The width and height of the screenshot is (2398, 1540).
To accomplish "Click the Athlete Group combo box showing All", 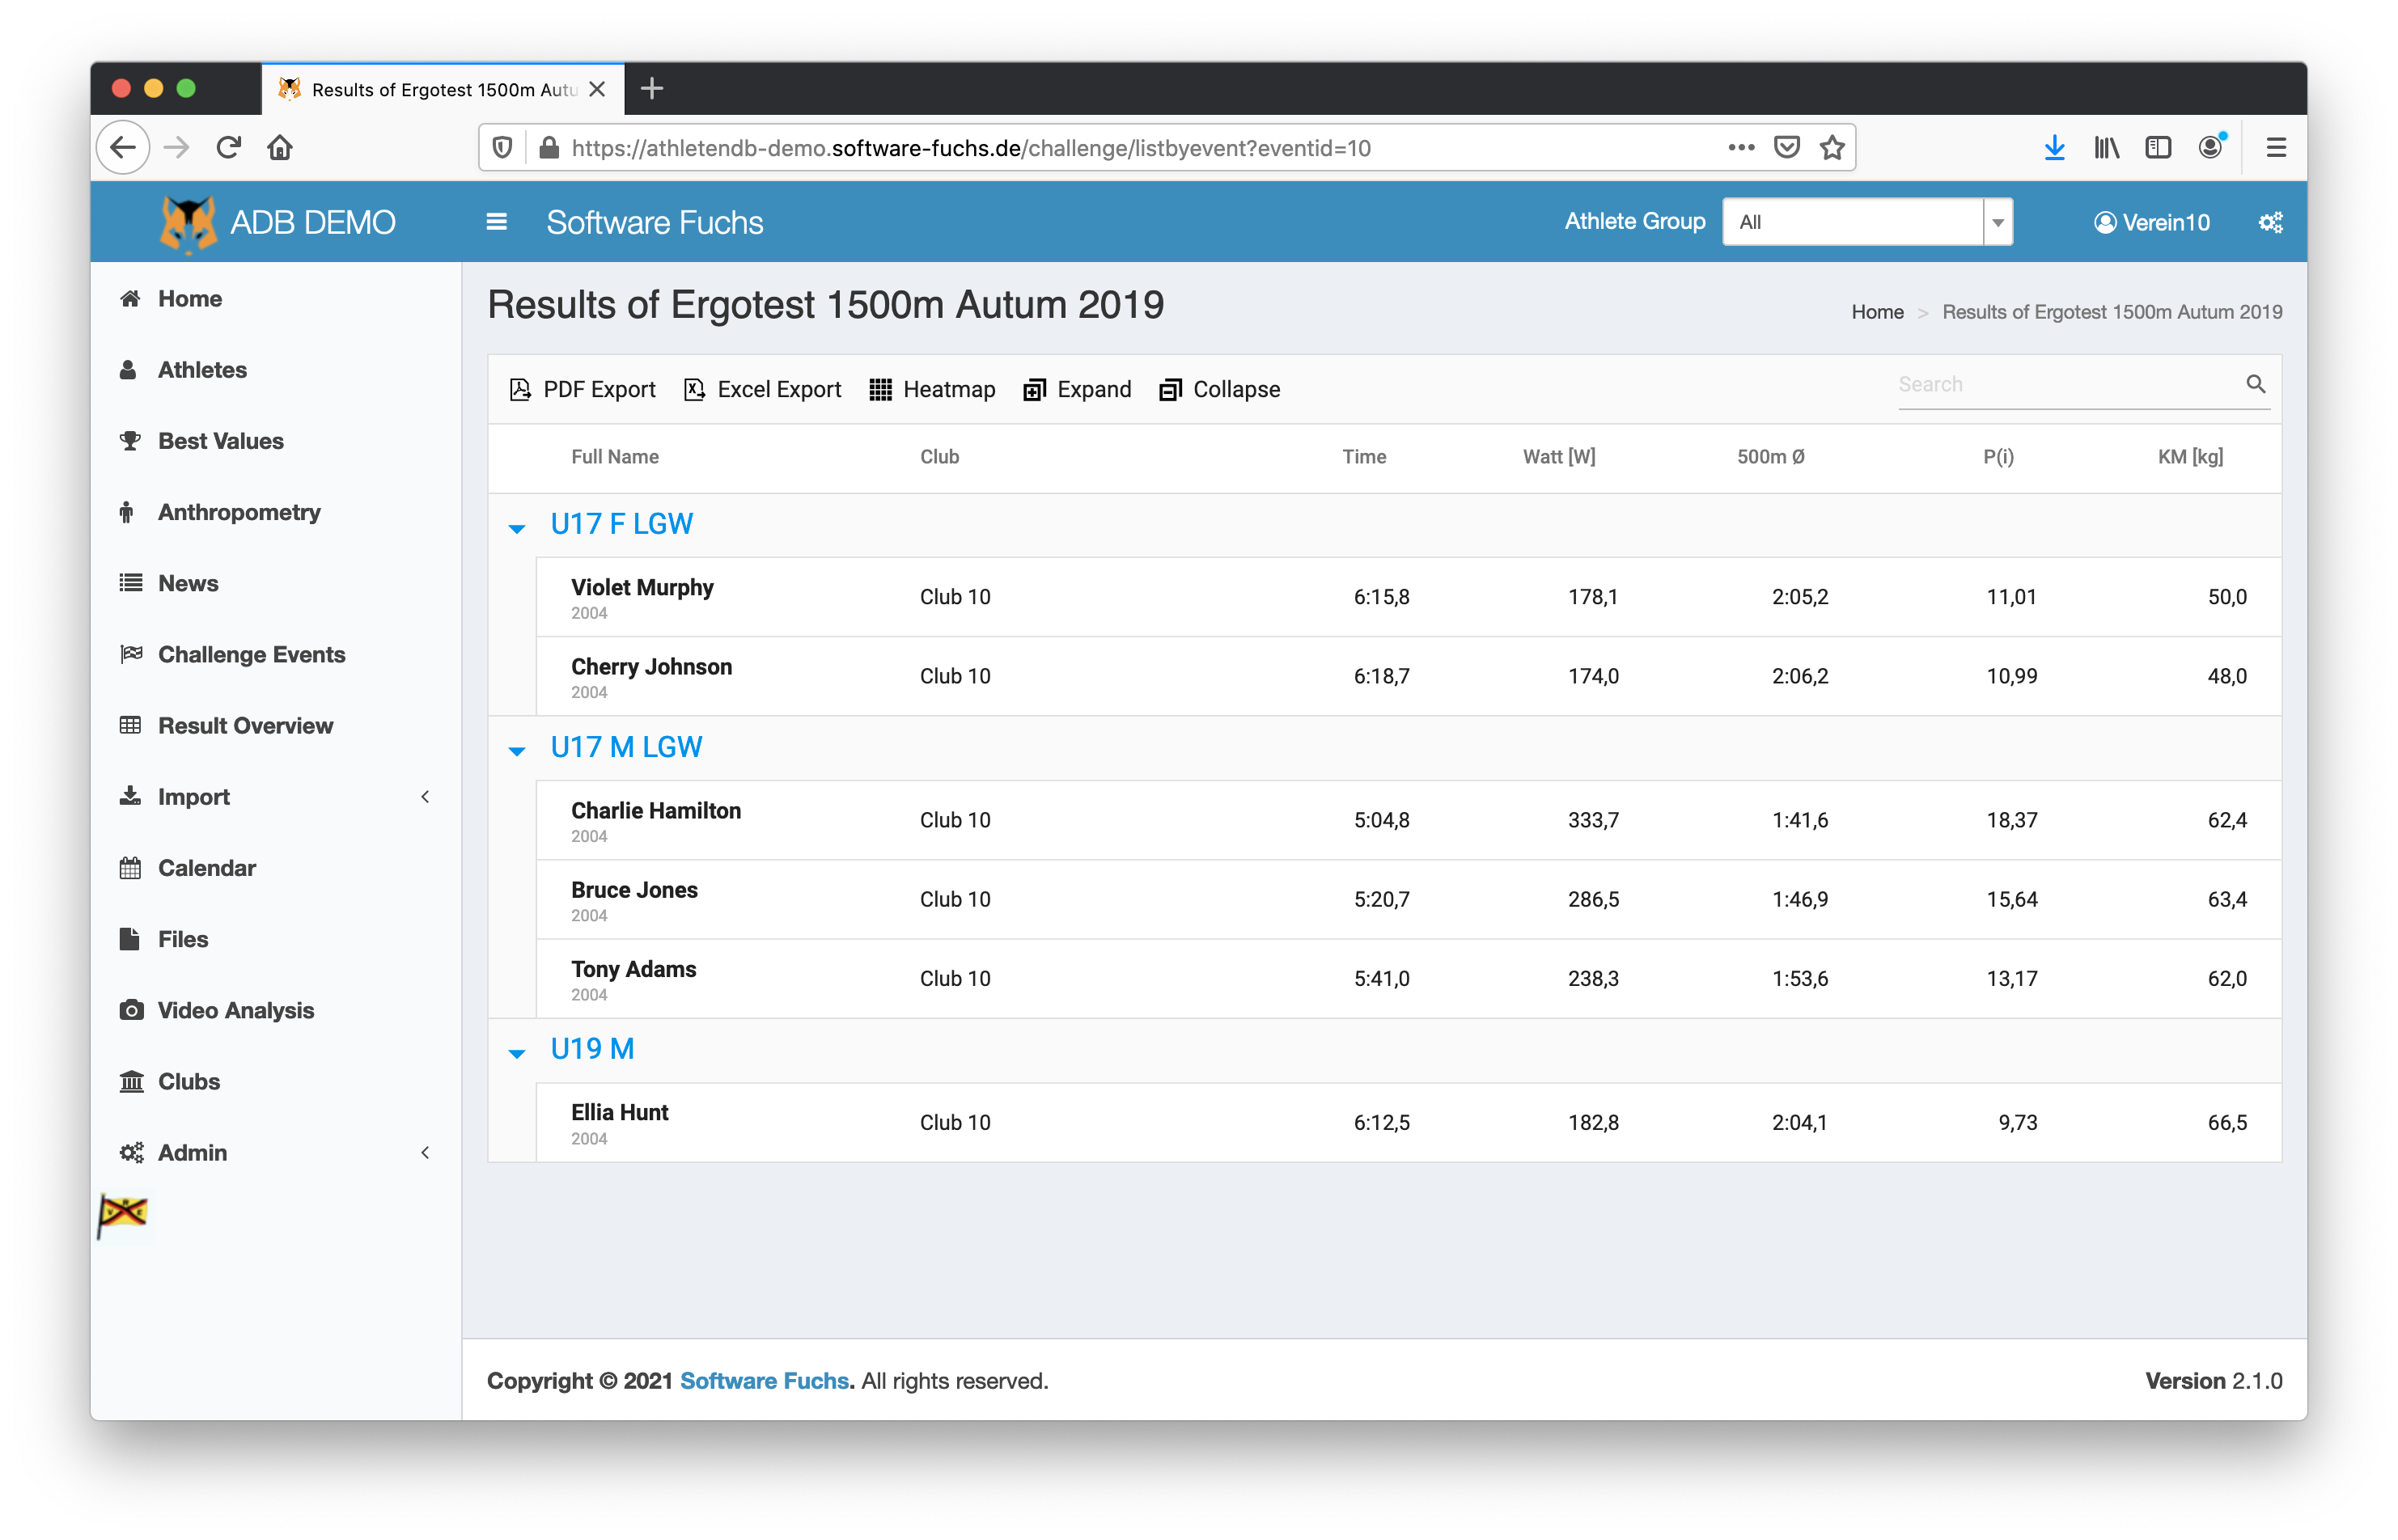I will point(1867,222).
